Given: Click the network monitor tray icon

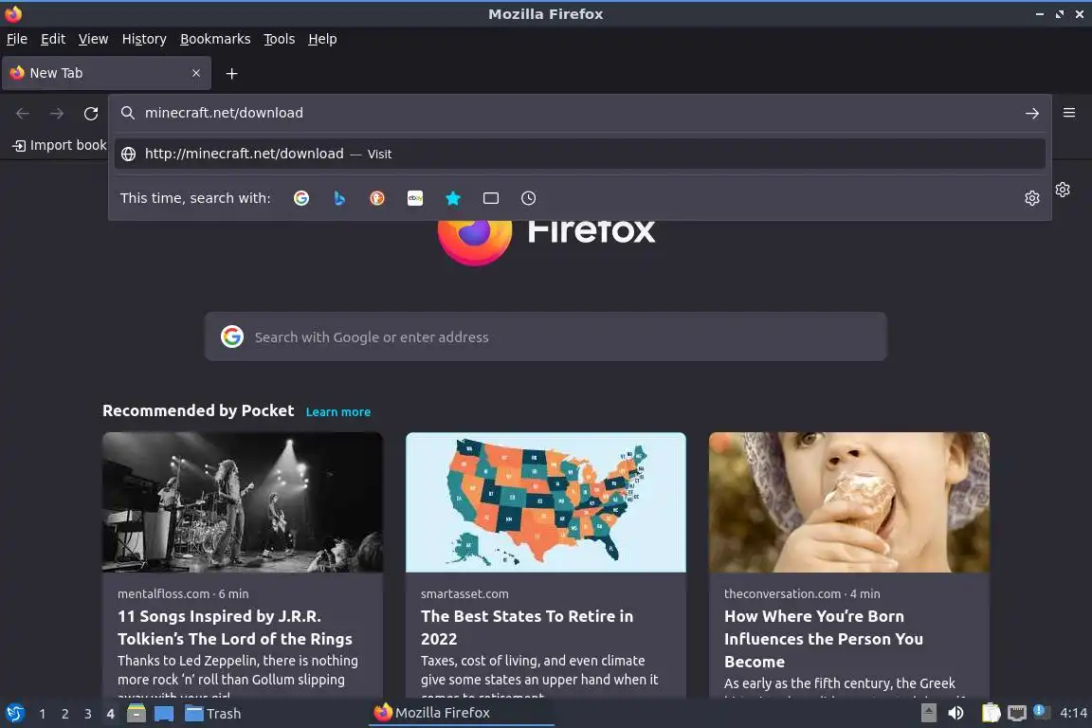Looking at the screenshot, I should 1017,714.
